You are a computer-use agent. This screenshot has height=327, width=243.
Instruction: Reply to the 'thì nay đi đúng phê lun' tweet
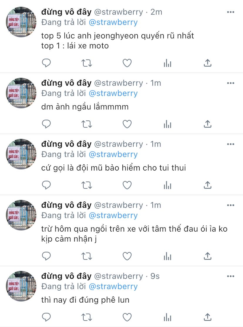coord(46,317)
